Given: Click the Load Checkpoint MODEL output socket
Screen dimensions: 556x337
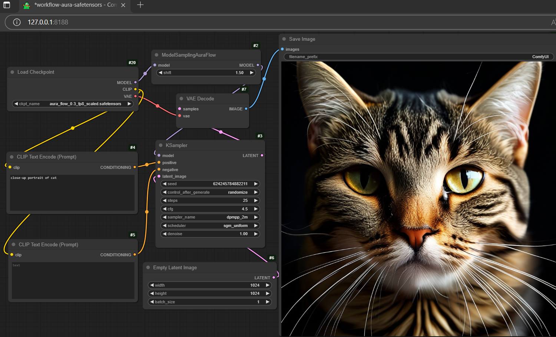Looking at the screenshot, I should click(x=135, y=82).
